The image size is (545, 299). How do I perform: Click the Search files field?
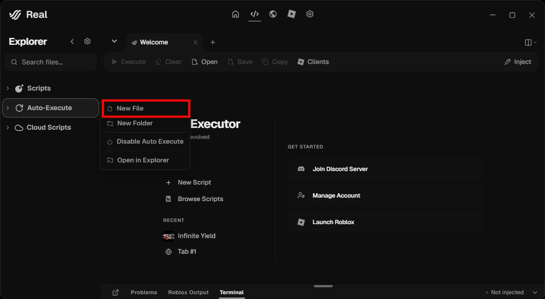(x=51, y=62)
